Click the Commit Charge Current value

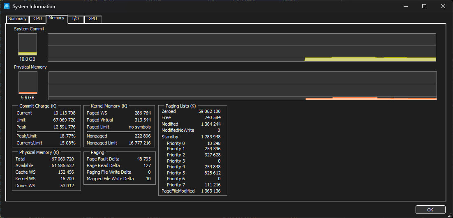pos(64,113)
